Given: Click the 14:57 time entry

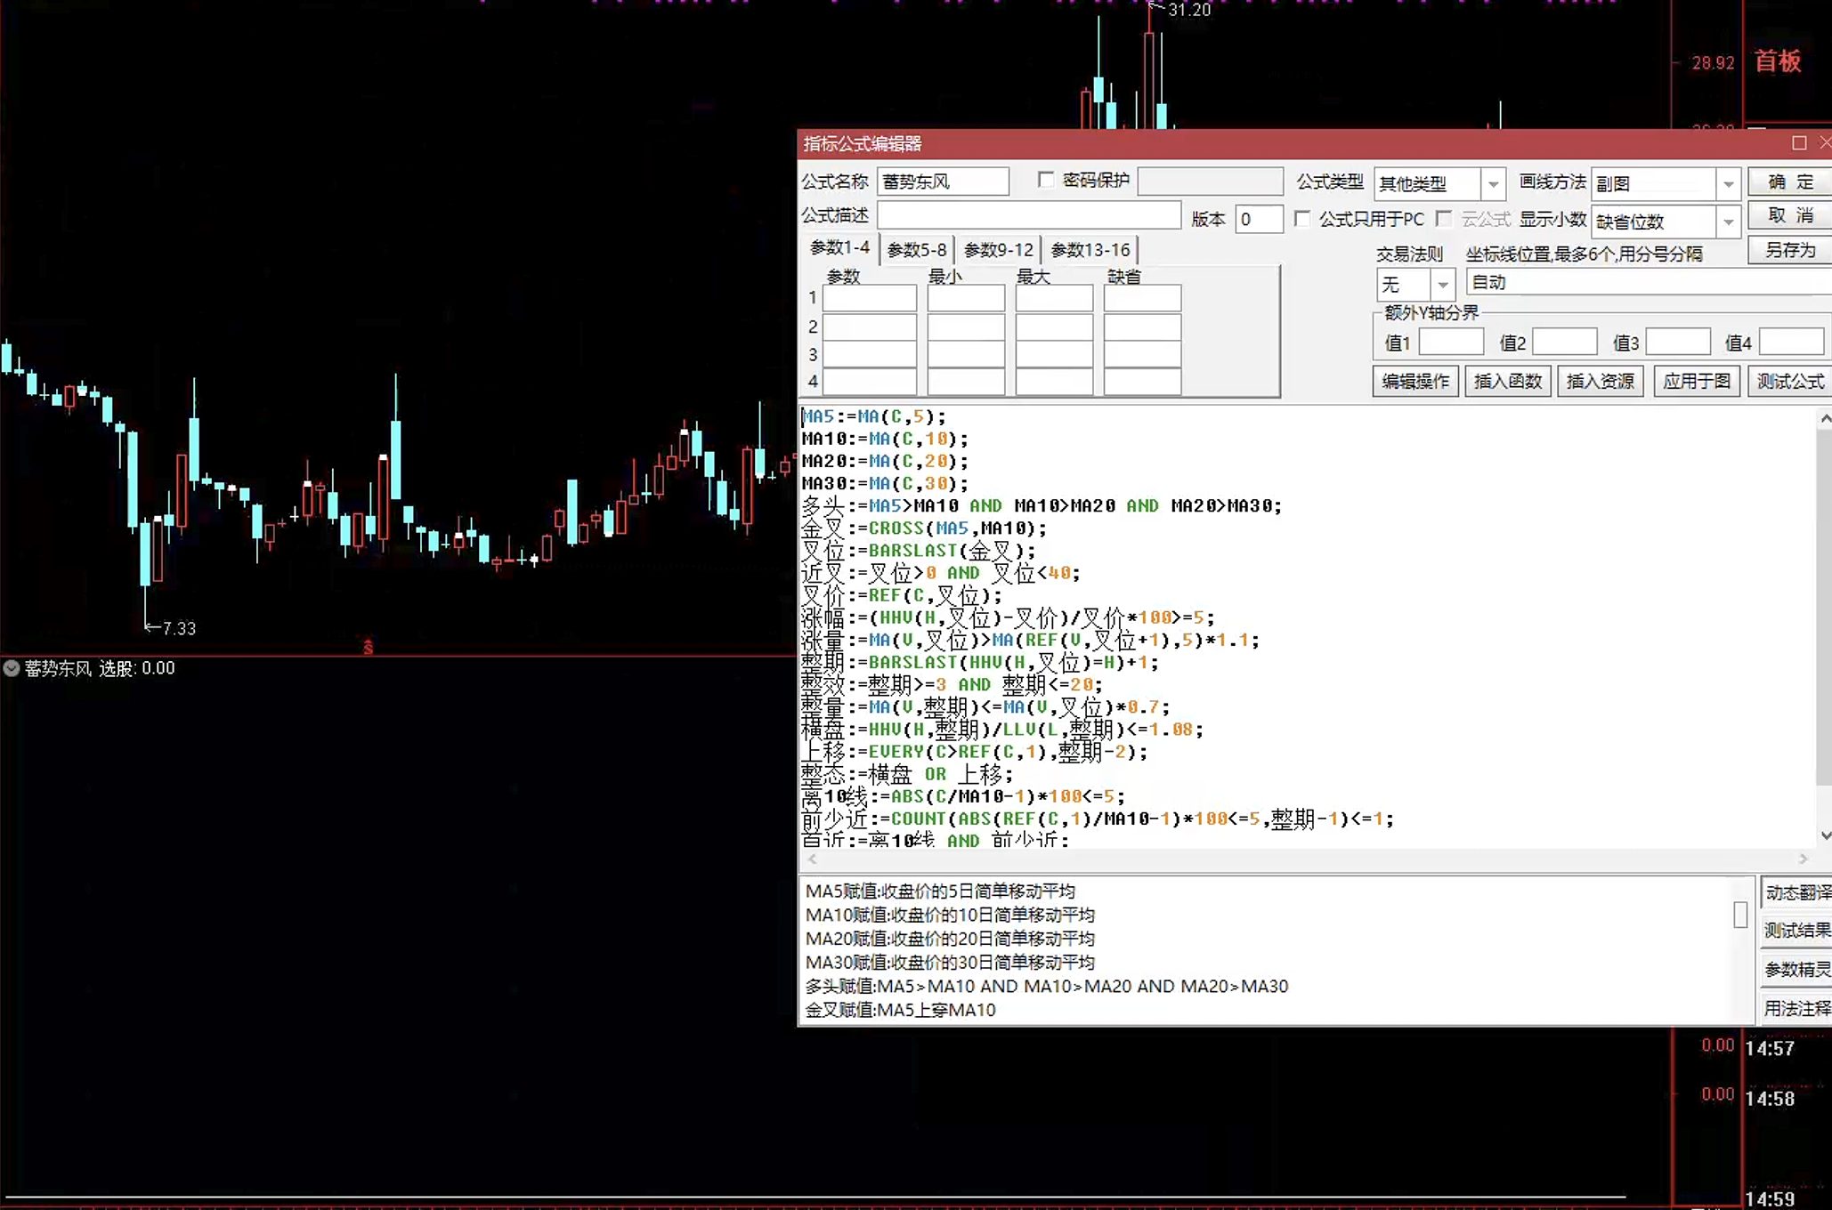Looking at the screenshot, I should tap(1770, 1049).
